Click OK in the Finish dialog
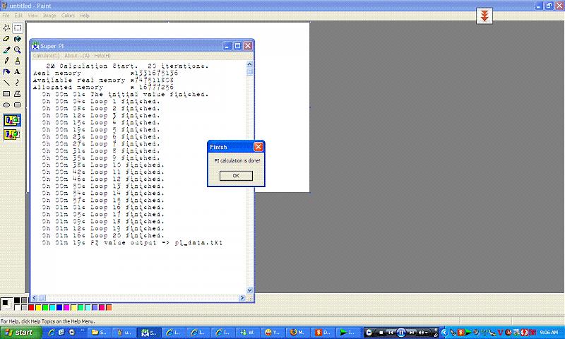565x339 pixels. pyautogui.click(x=235, y=175)
